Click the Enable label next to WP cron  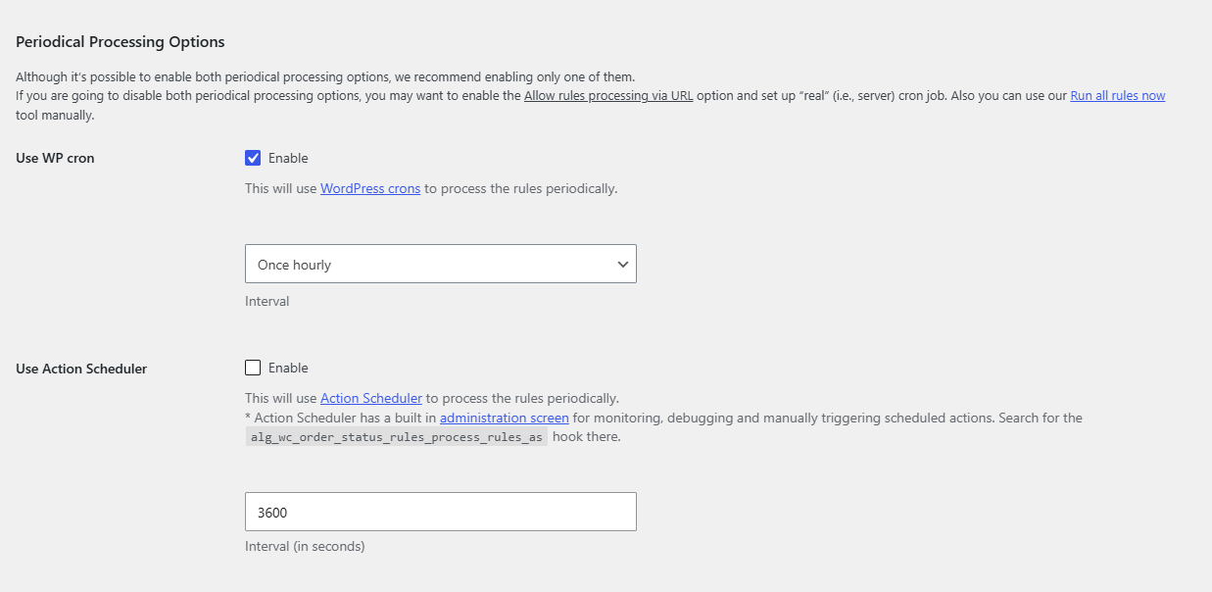point(288,158)
